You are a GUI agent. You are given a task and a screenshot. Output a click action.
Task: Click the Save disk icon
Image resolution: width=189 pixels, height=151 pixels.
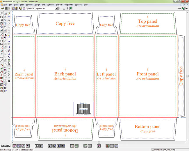tap(6, 9)
